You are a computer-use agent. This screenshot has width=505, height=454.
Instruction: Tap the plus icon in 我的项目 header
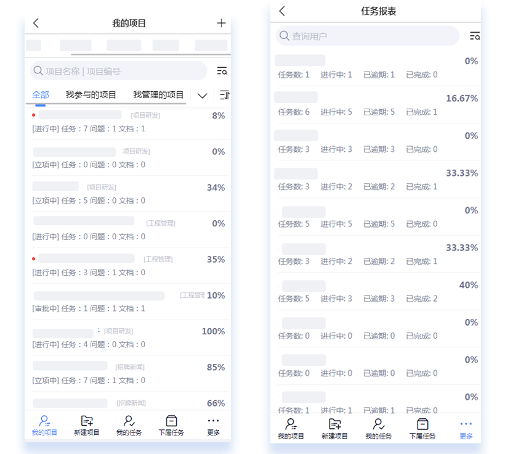221,23
